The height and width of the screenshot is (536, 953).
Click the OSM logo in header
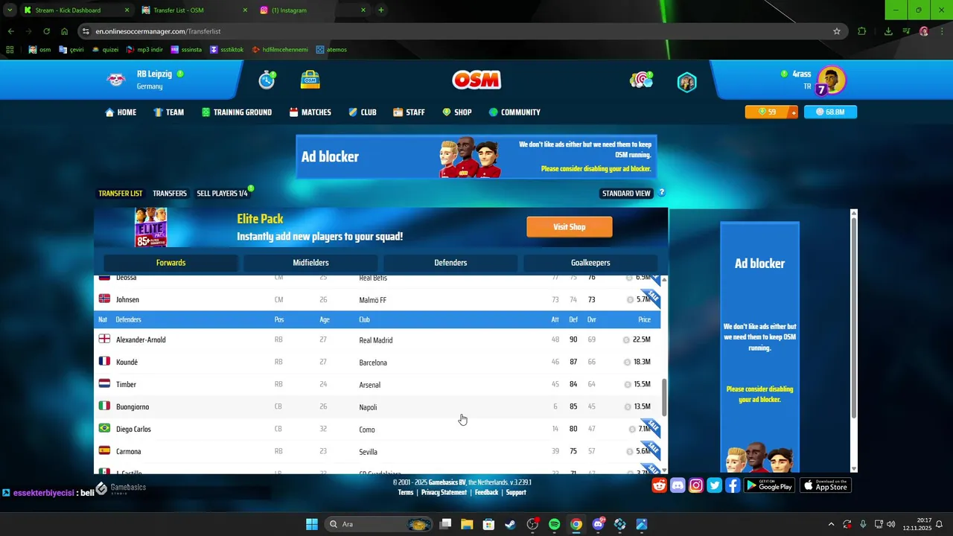476,80
